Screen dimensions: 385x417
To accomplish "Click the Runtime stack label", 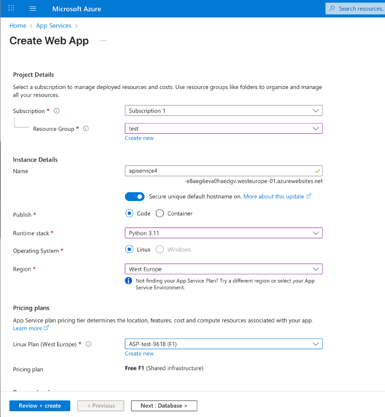I will (x=31, y=233).
